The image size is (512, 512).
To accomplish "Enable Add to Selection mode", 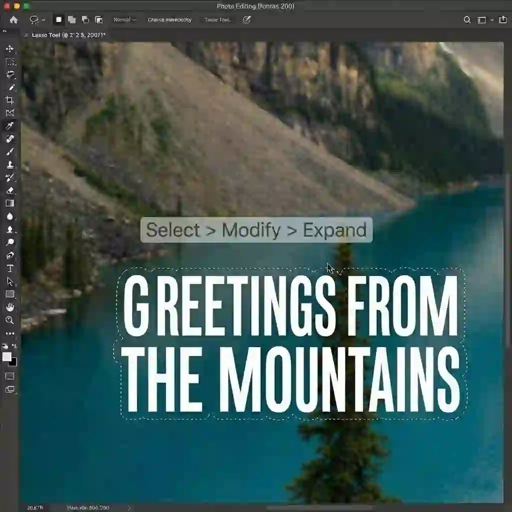I will coord(71,20).
